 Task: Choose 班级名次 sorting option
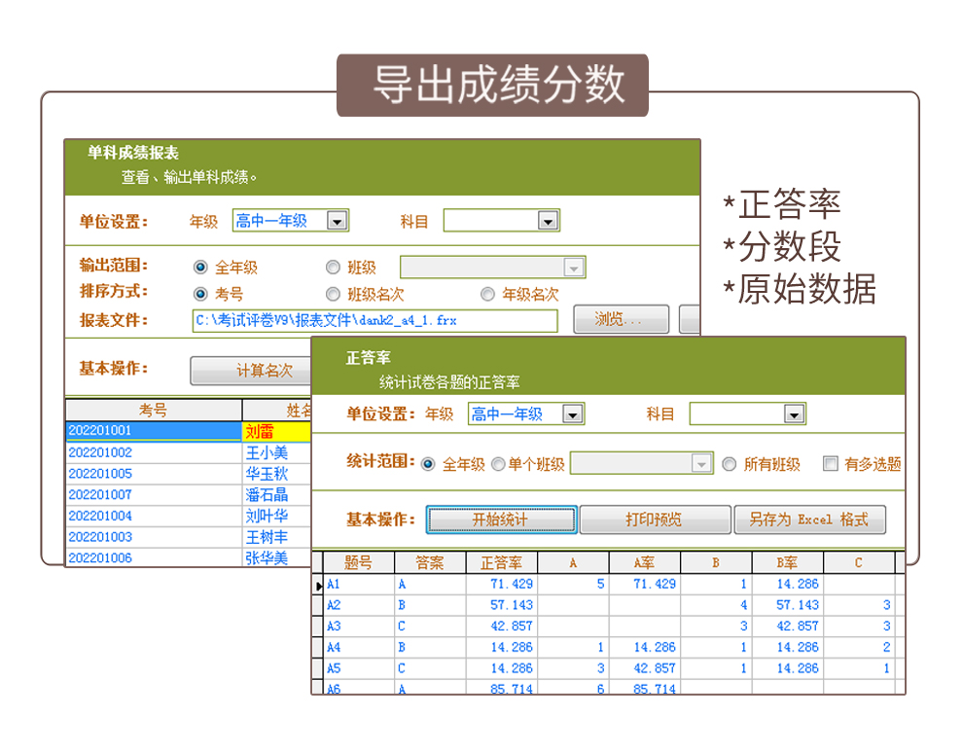click(x=333, y=295)
